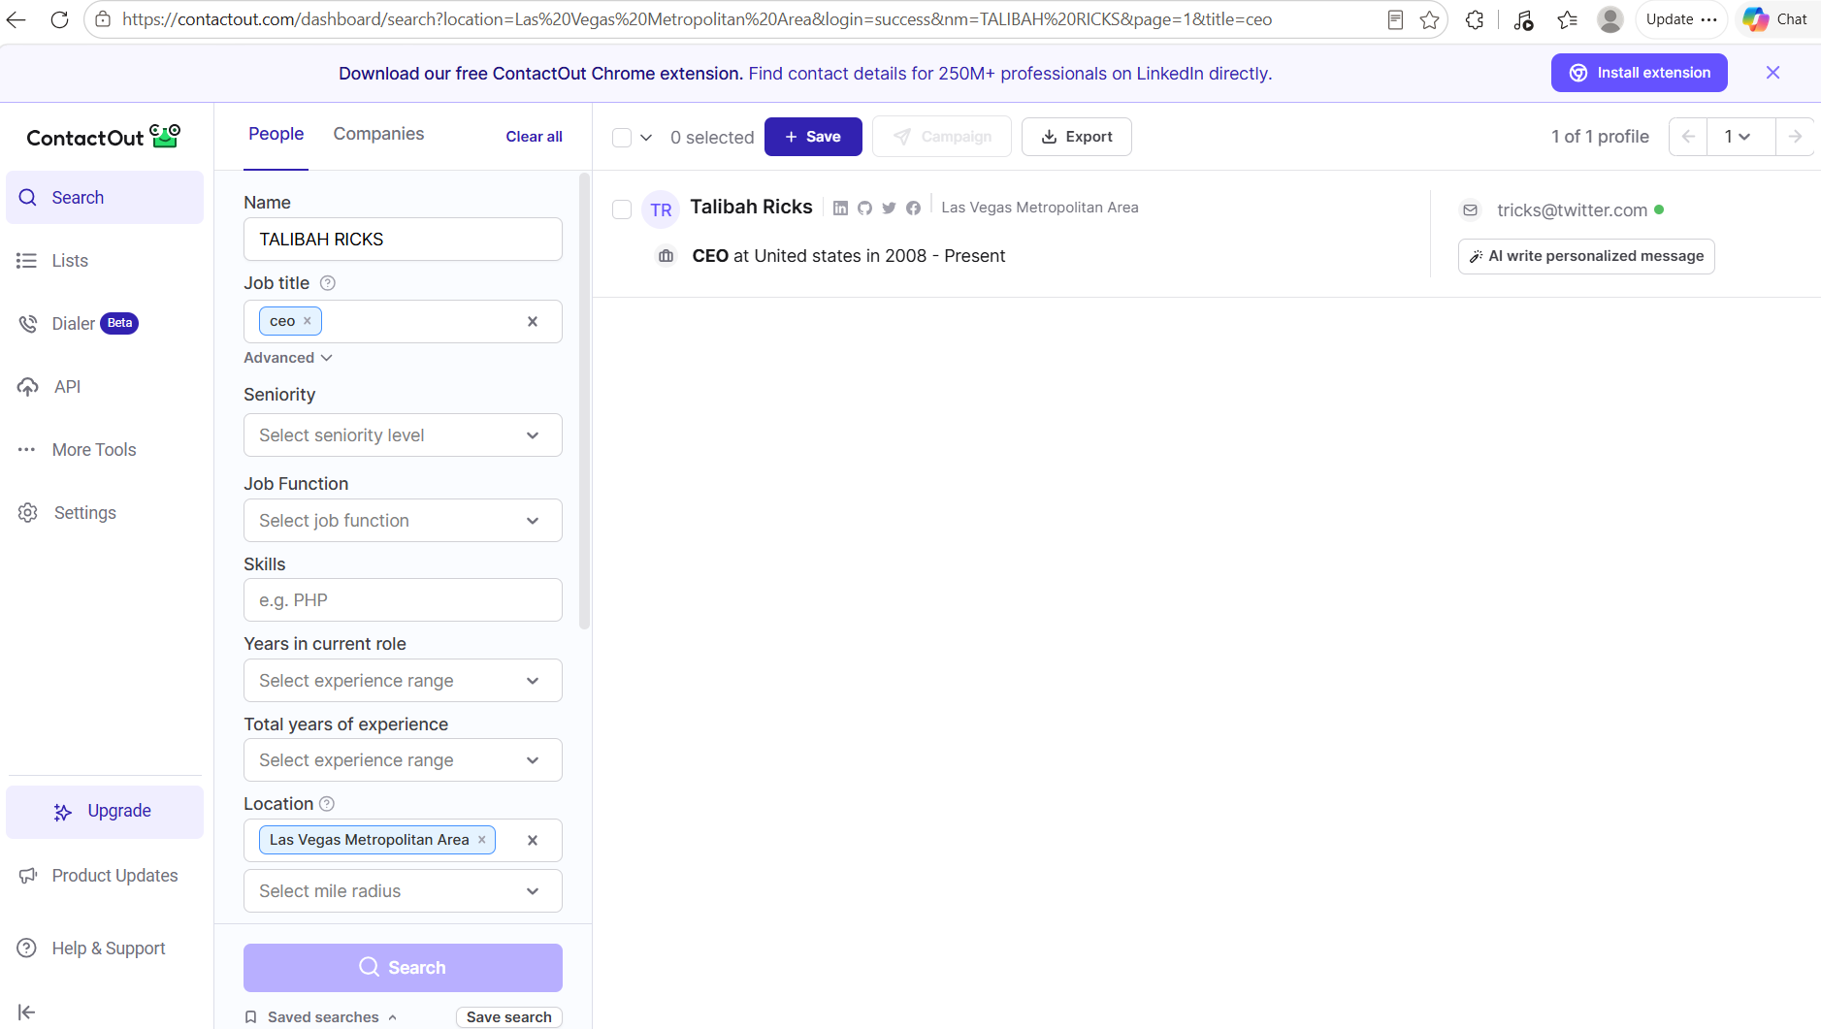Switch to the People tab

click(x=276, y=134)
